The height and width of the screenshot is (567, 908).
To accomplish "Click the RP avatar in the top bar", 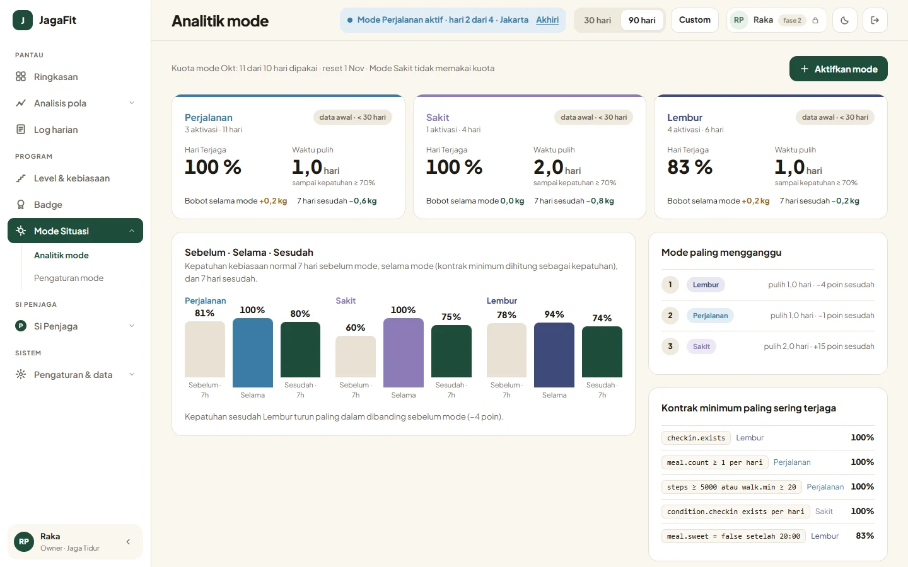I will (739, 20).
